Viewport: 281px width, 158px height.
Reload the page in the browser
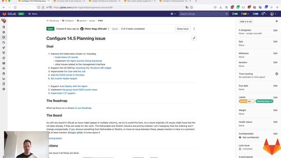(15, 7)
